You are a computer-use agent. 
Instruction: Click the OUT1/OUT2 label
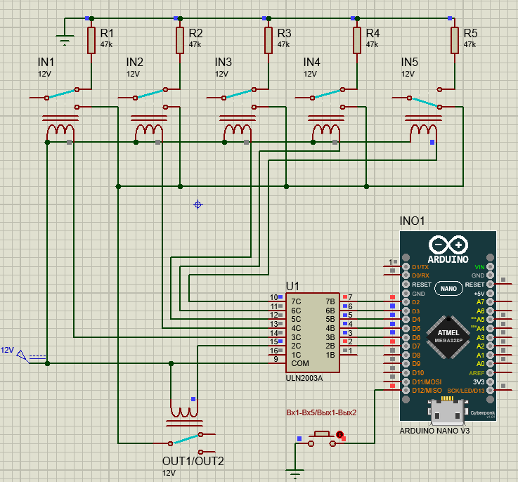[x=193, y=461]
